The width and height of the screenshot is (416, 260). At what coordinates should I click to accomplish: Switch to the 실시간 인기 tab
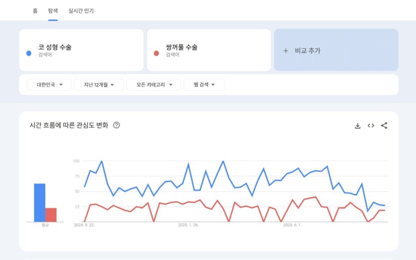click(81, 11)
